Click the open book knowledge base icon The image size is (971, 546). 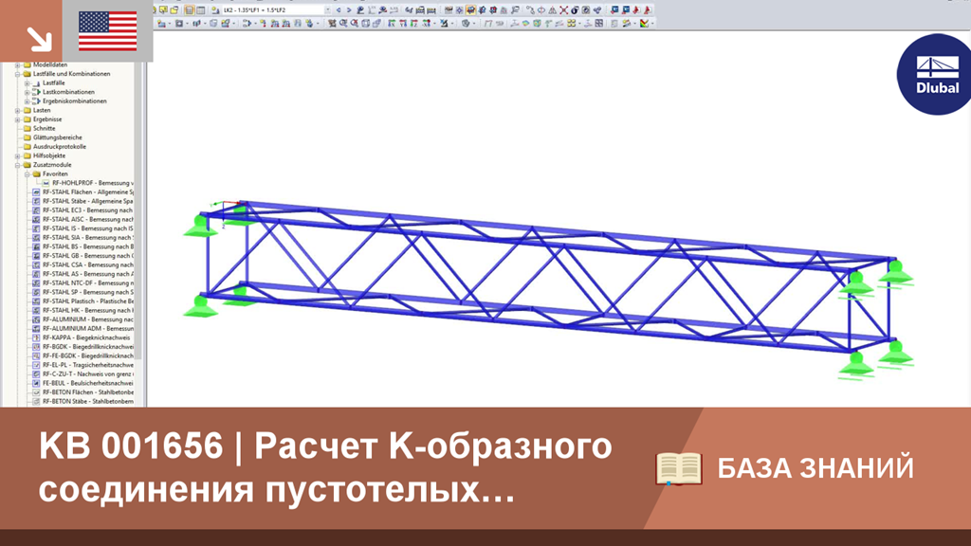(679, 468)
